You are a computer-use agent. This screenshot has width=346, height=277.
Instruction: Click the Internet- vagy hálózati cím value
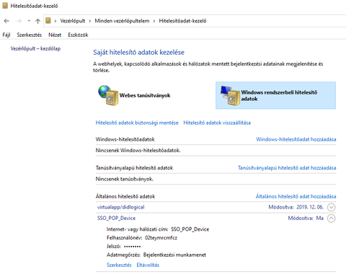pos(190,229)
